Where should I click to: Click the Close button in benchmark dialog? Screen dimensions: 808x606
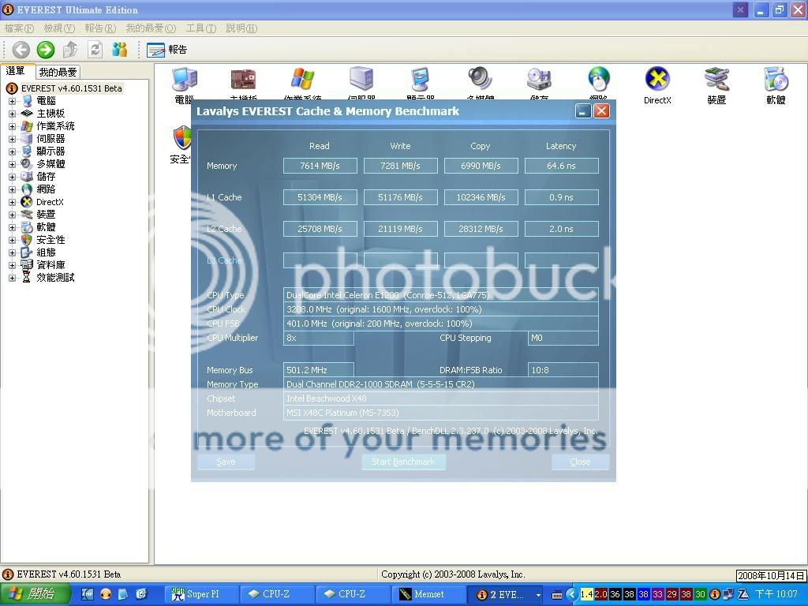point(580,462)
